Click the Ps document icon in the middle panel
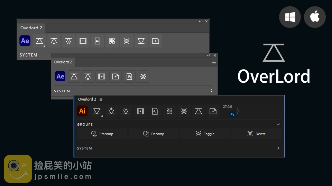Viewport: 332px width, 186px height. (129, 76)
